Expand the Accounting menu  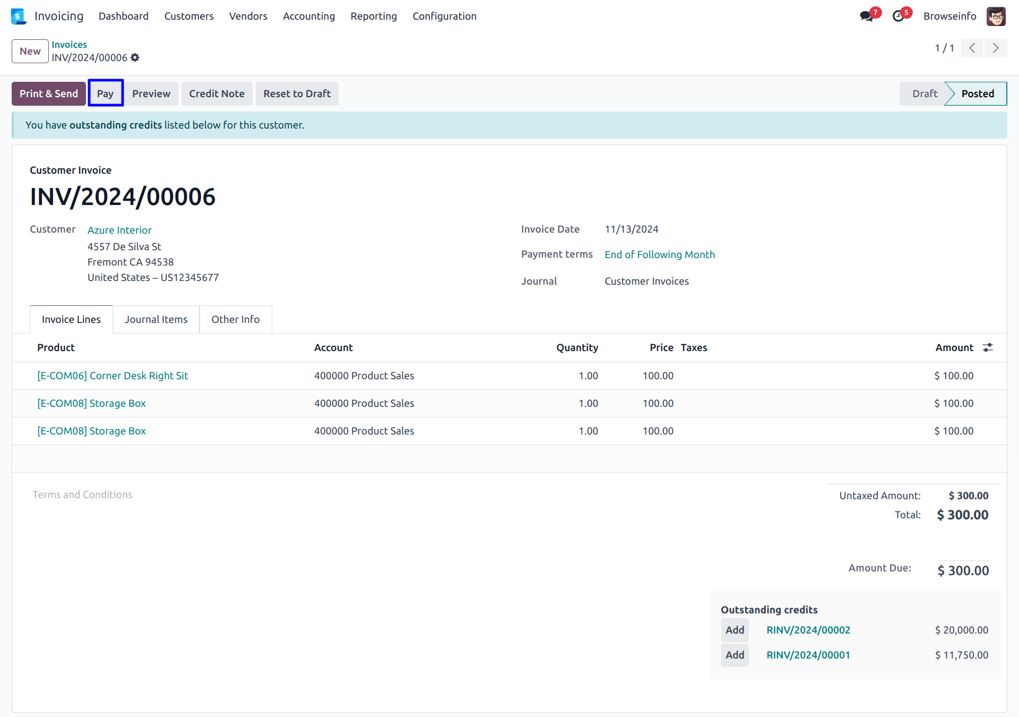pos(309,16)
